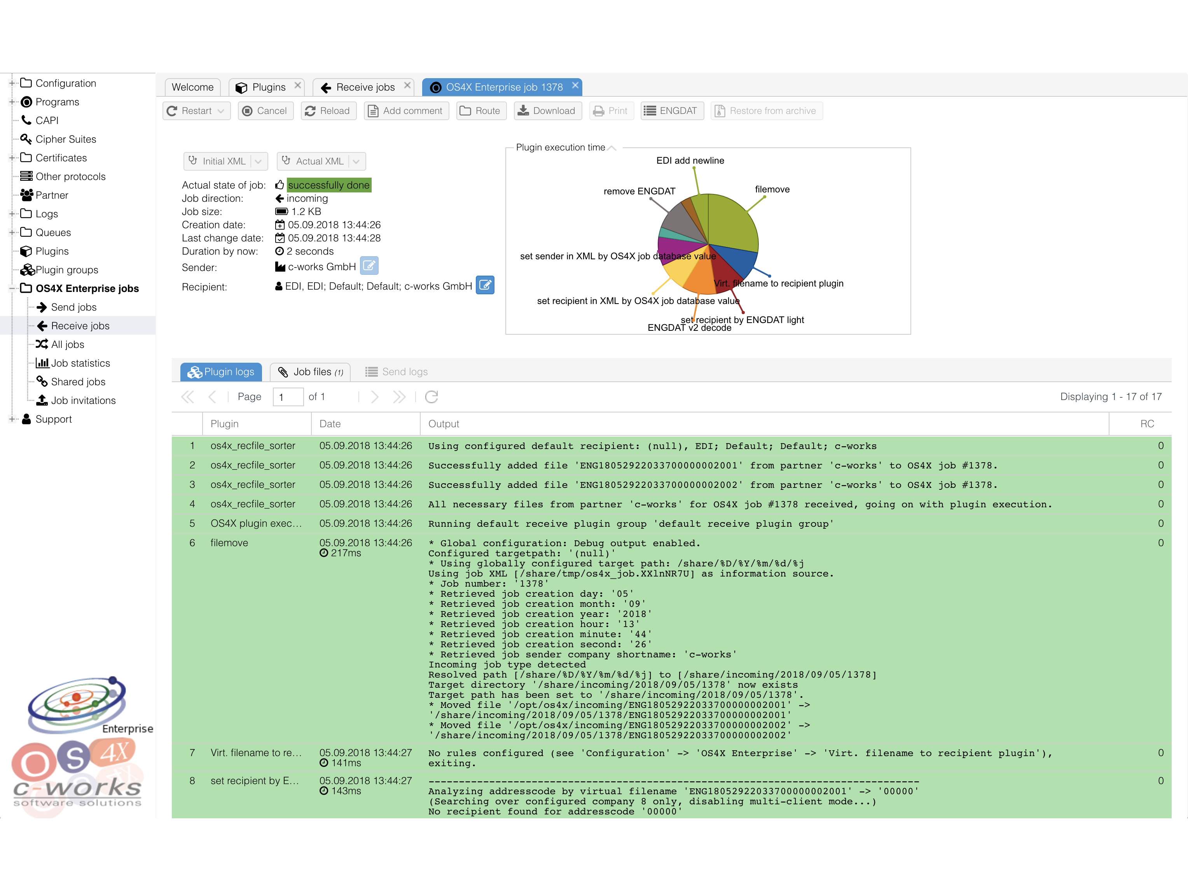
Task: Click the page number input field
Action: pyautogui.click(x=288, y=397)
